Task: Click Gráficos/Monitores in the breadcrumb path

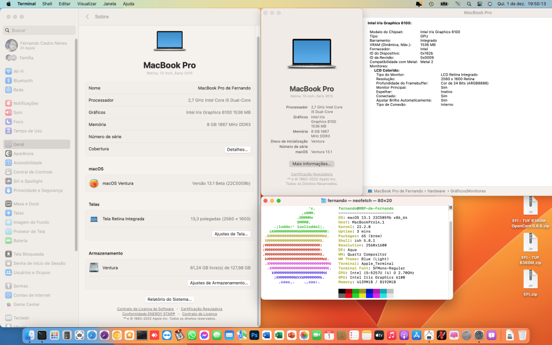Action: click(x=468, y=191)
